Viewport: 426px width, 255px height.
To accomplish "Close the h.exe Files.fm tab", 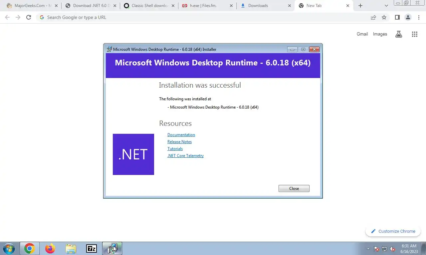I will pos(231,6).
